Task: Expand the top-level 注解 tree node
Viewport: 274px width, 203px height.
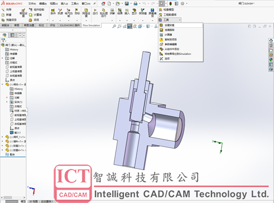Action: pyautogui.click(x=2, y=58)
